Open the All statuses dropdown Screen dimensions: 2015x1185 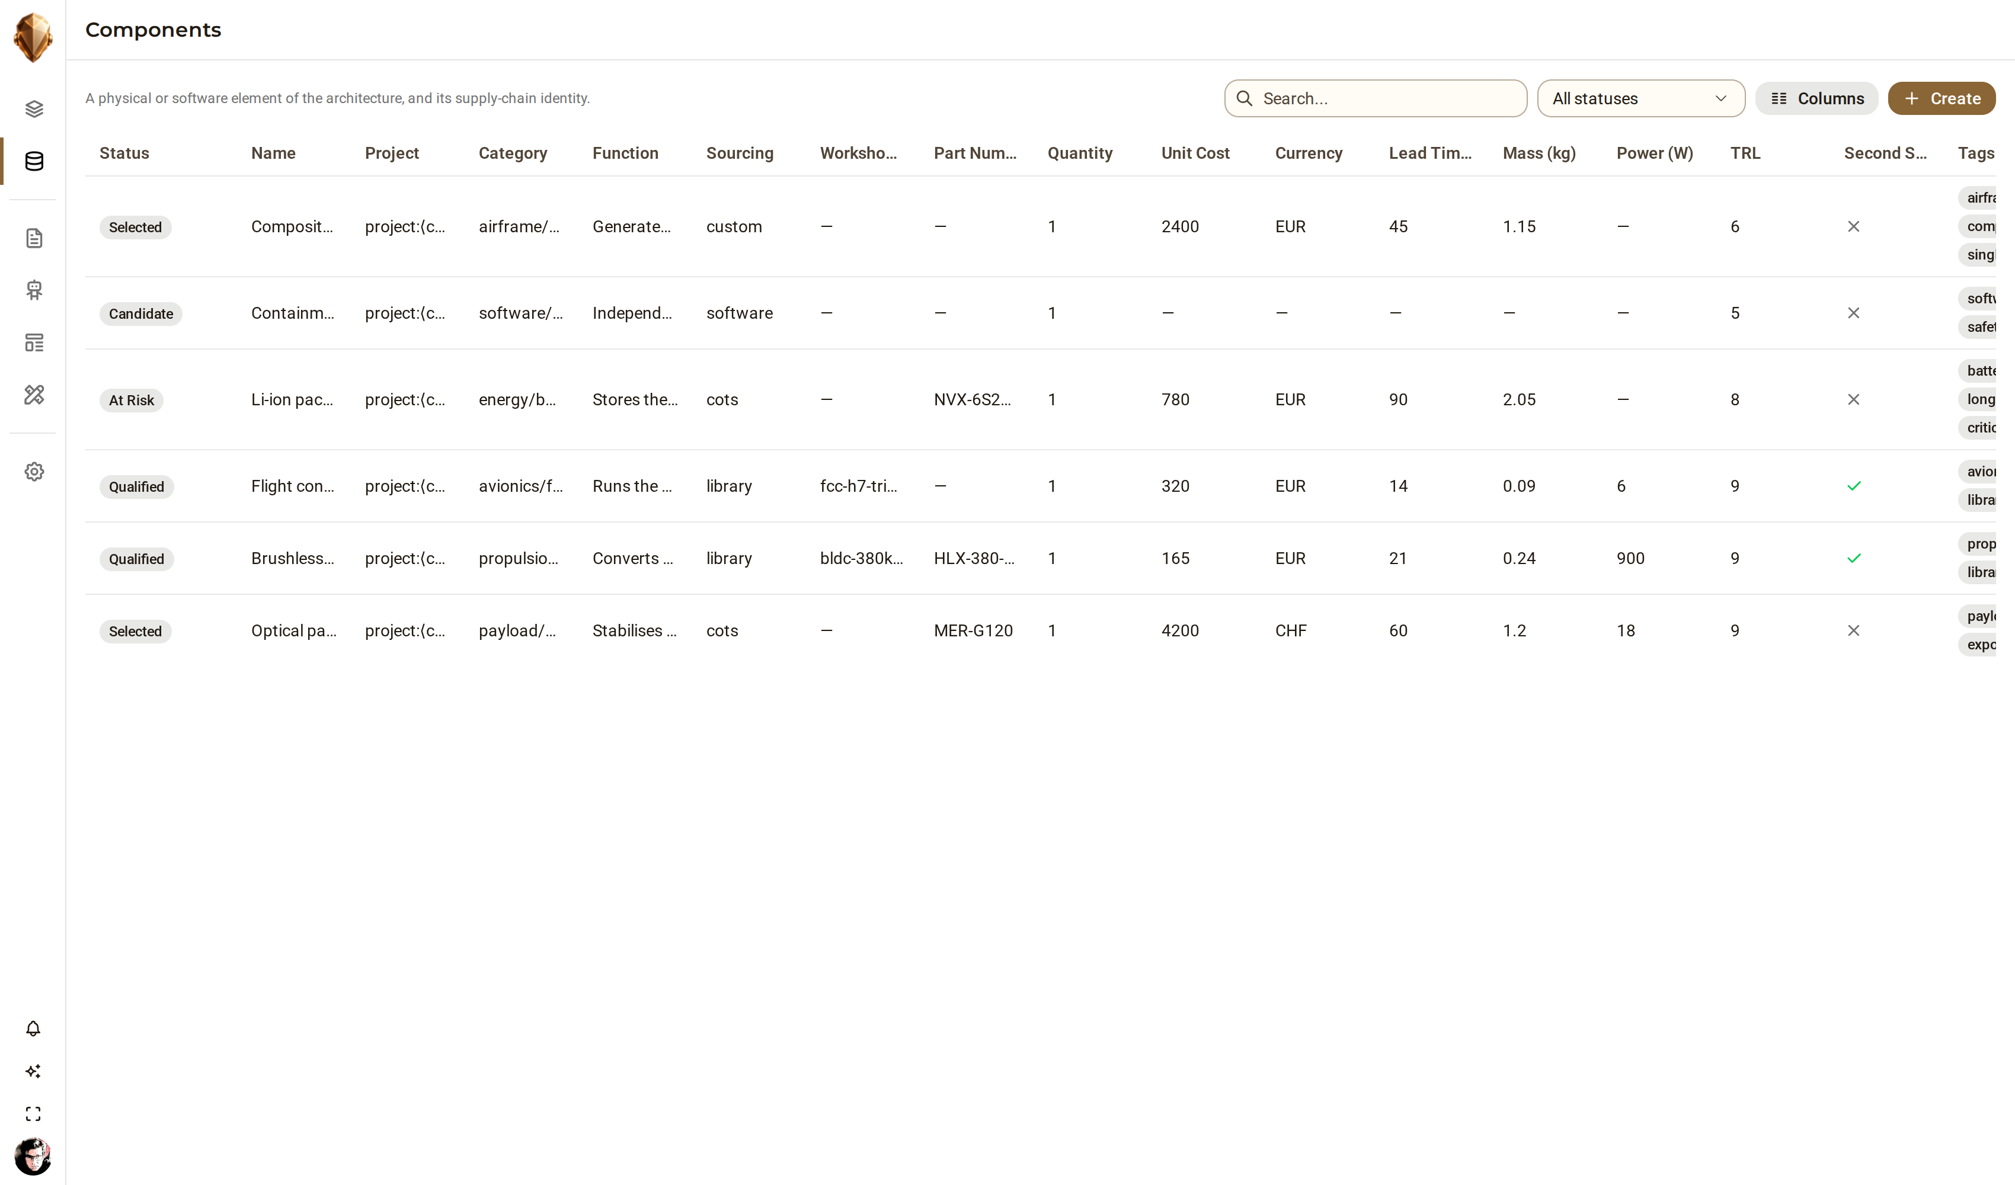1641,98
